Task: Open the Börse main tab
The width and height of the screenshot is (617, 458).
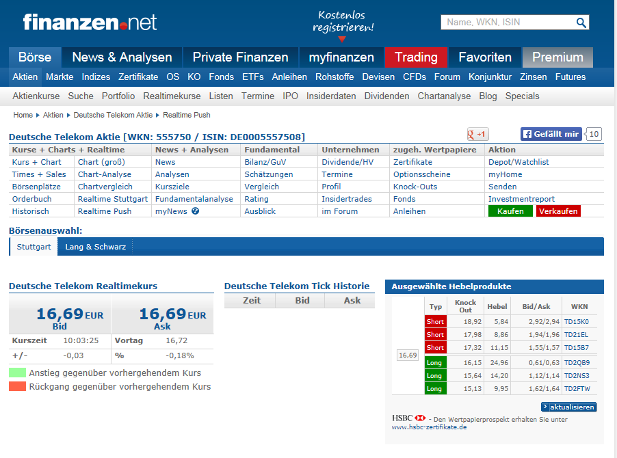Action: click(x=35, y=57)
